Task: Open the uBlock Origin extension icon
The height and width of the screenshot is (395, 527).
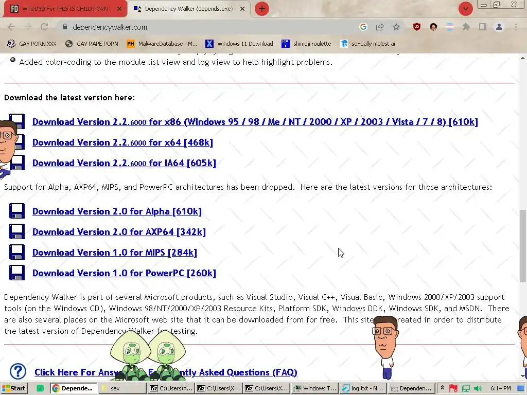Action: (417, 27)
